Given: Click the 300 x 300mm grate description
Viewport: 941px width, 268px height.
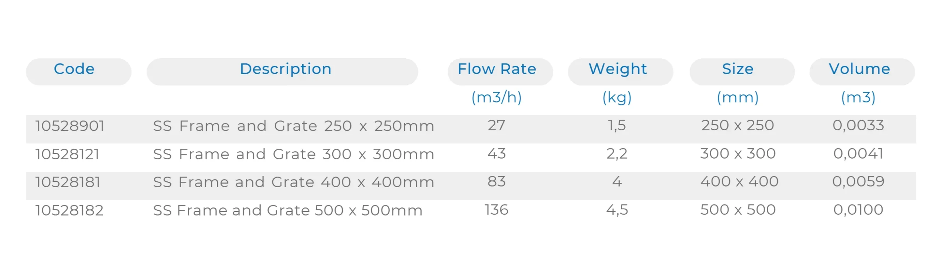Looking at the screenshot, I should click(293, 154).
